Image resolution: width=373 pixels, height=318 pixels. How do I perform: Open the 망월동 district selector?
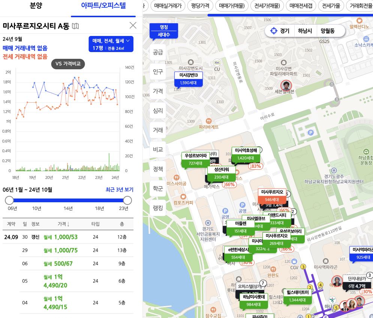[328, 31]
